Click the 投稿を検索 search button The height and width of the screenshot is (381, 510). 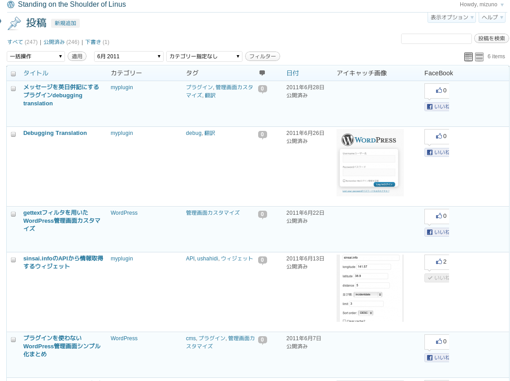tap(492, 39)
